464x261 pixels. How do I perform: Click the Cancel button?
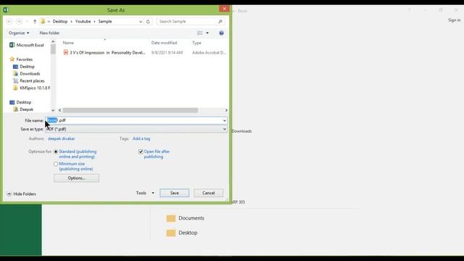click(208, 193)
